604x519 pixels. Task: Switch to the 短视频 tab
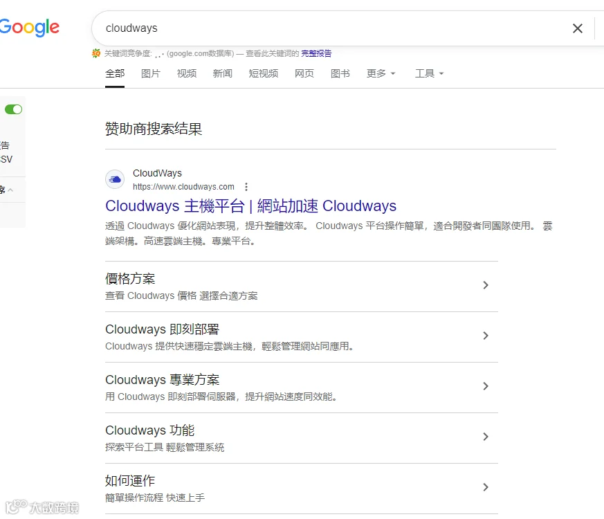(x=264, y=73)
